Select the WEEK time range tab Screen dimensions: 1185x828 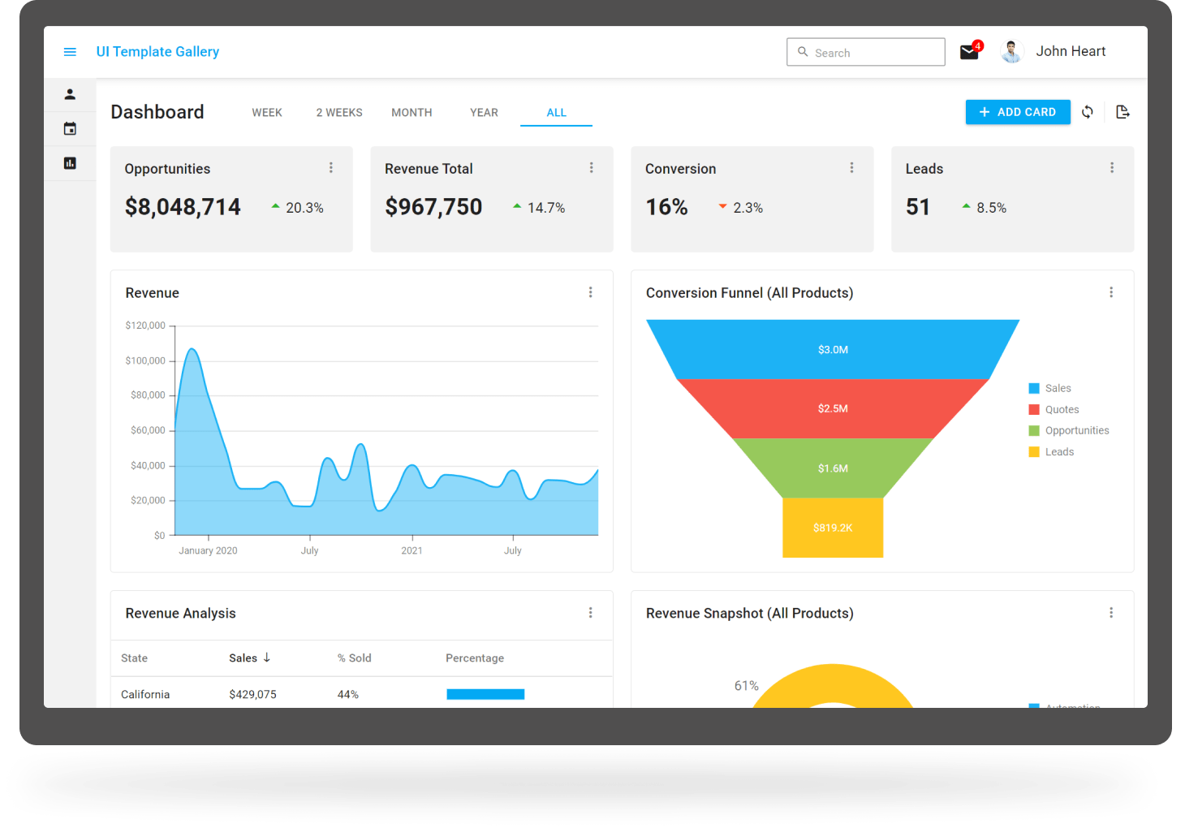(x=267, y=113)
